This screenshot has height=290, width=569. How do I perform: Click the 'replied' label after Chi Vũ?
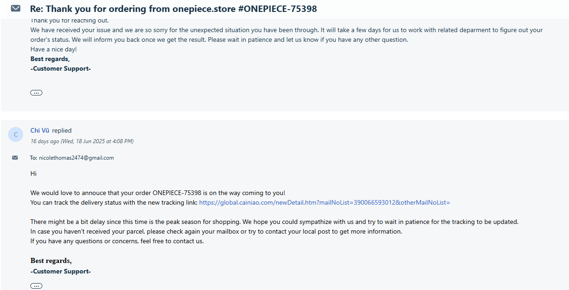62,130
